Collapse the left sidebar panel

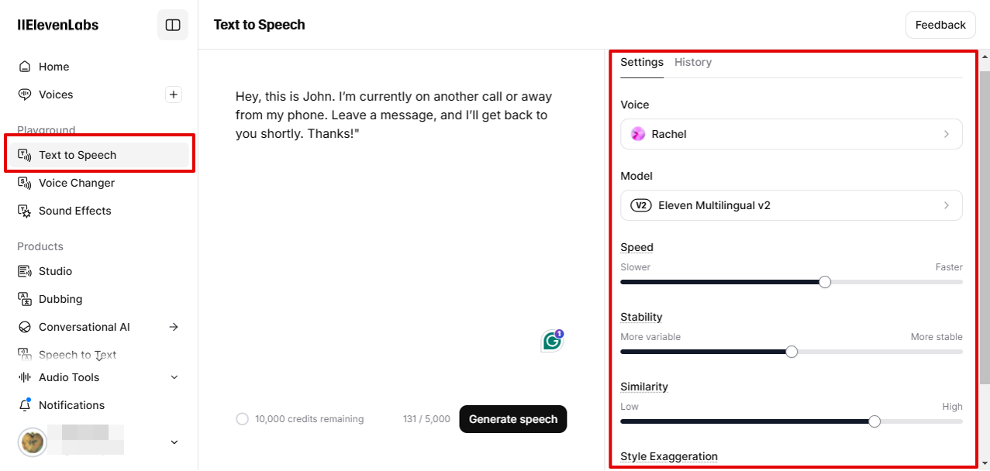(172, 24)
